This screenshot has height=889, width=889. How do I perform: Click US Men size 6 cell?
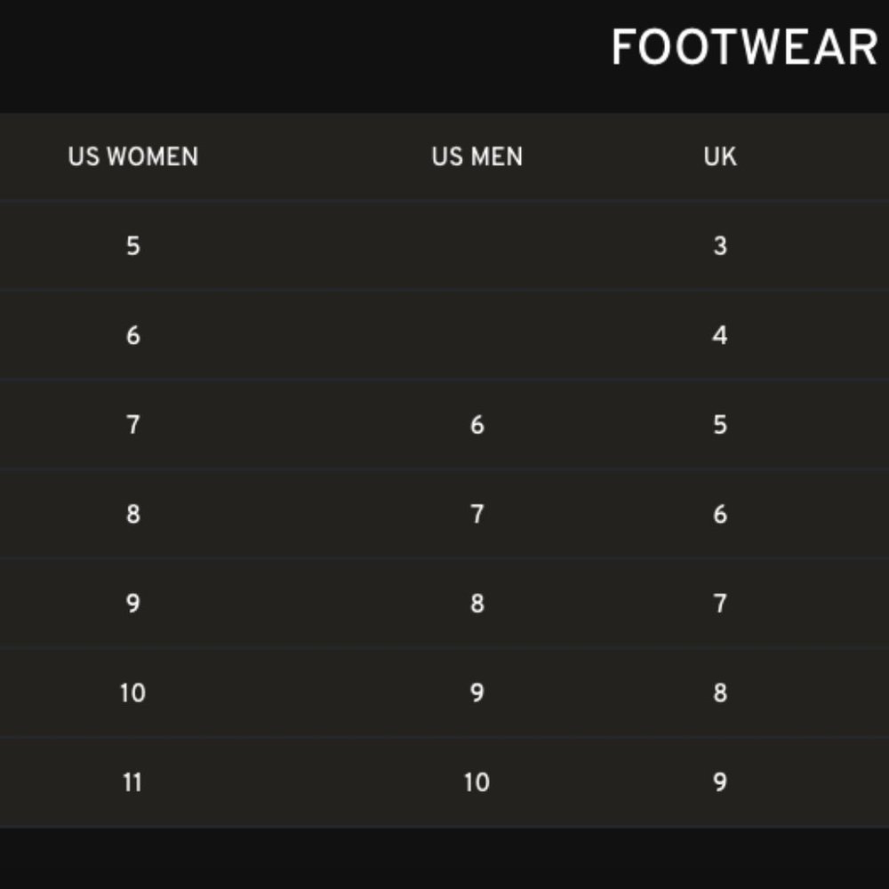[x=477, y=425]
